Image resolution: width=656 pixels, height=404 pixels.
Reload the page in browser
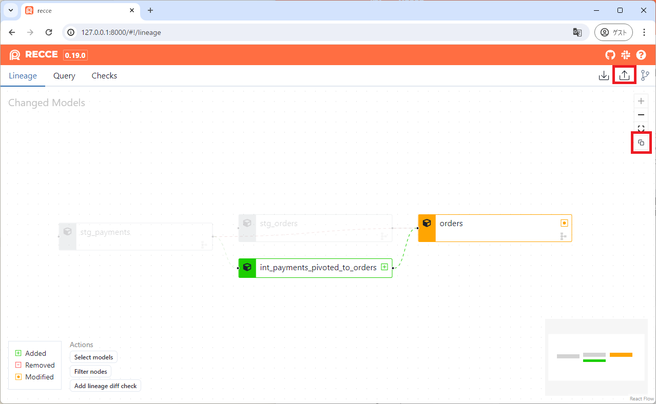pos(49,32)
